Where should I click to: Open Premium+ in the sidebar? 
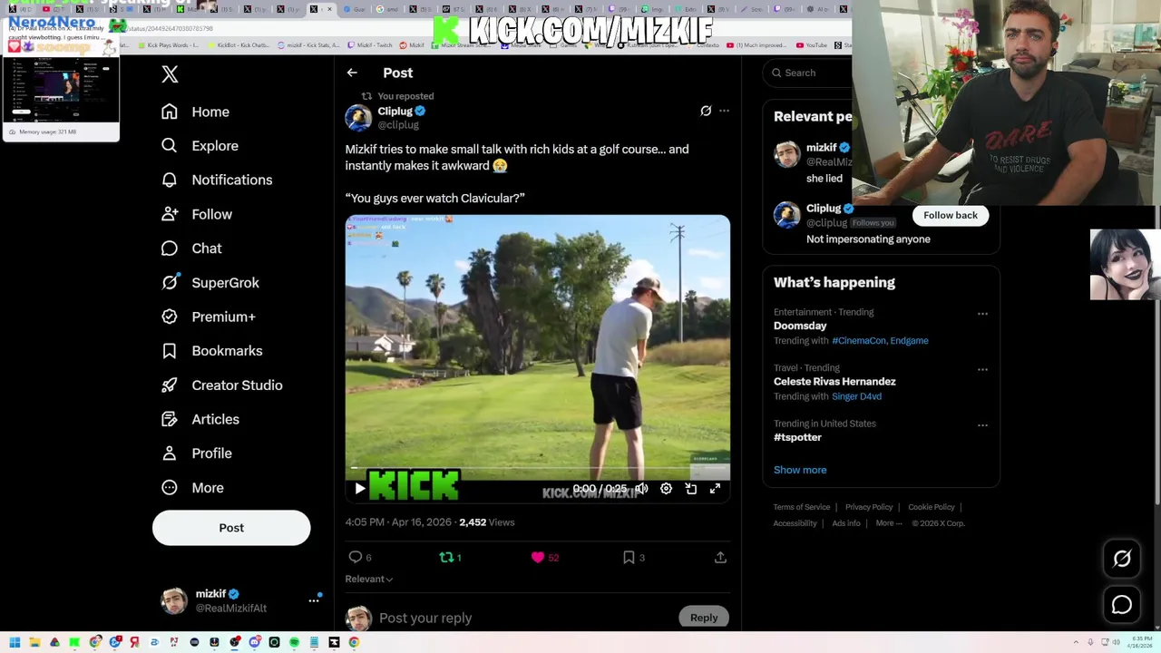pyautogui.click(x=209, y=317)
